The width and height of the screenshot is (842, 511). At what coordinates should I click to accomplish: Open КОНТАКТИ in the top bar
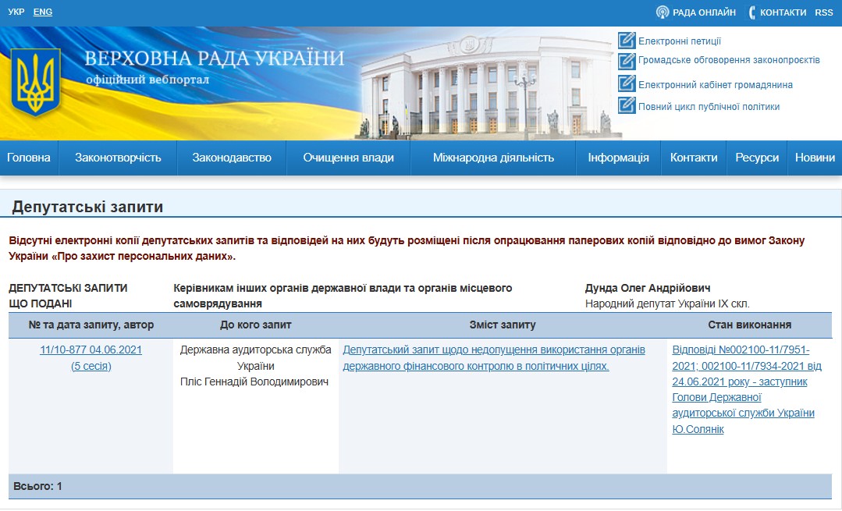[x=783, y=12]
